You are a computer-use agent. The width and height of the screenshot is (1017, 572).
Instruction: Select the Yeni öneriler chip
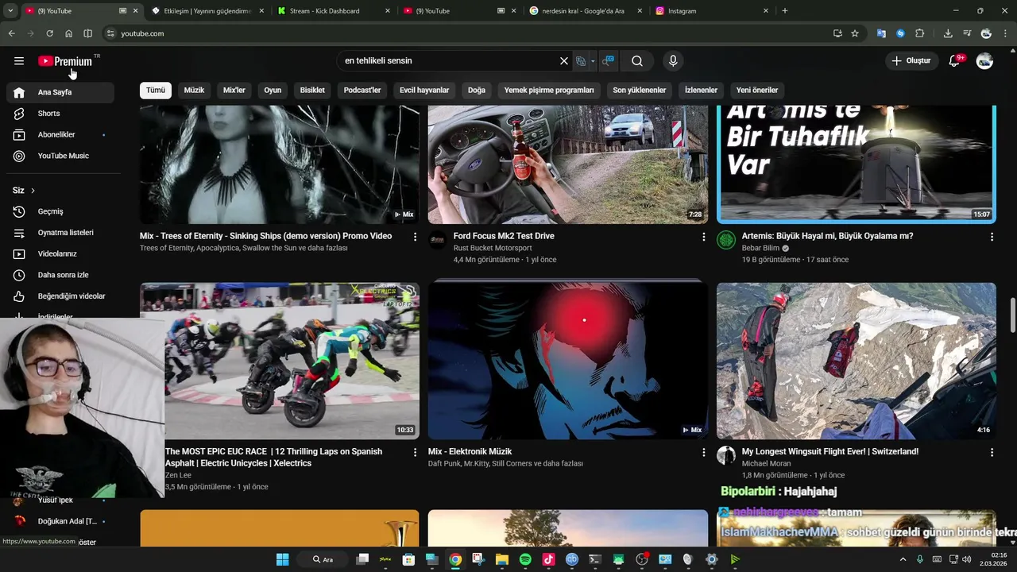point(757,90)
